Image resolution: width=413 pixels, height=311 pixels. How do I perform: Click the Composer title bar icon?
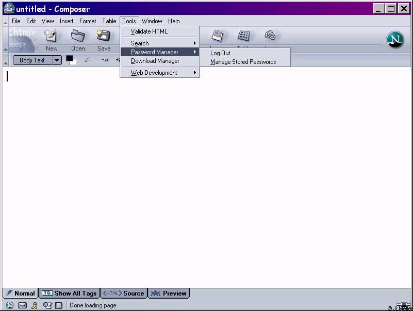(x=9, y=8)
